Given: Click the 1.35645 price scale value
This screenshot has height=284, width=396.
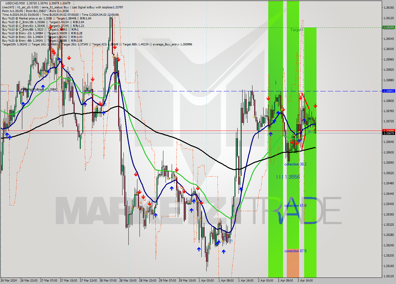Looking at the screenshot, I should (x=389, y=142).
